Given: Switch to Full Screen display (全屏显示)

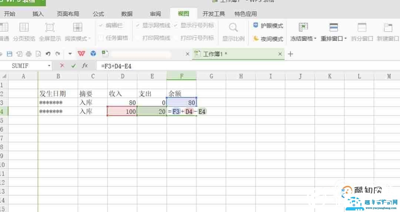Looking at the screenshot, I should 50,31.
